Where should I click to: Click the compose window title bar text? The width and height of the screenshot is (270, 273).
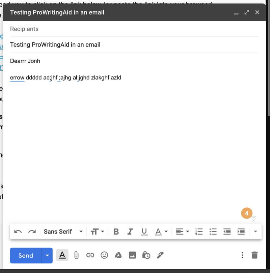[57, 12]
